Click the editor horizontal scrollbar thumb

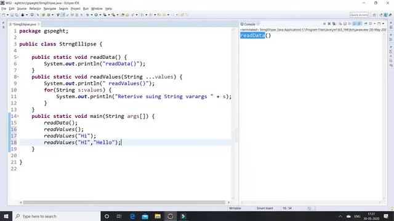[124, 203]
